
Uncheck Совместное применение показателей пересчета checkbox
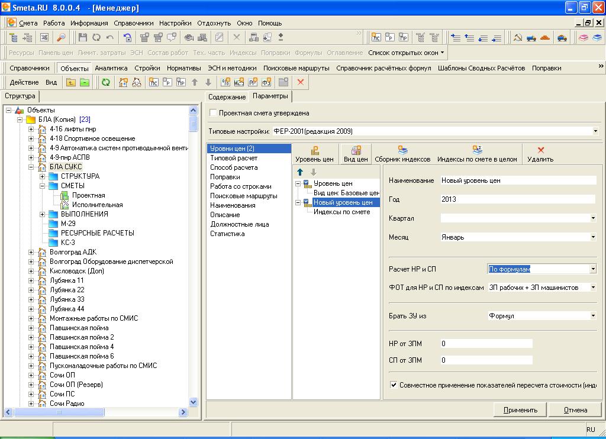tap(394, 385)
